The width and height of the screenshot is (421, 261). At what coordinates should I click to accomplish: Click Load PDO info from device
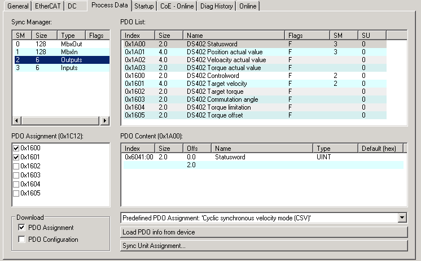coord(264,232)
